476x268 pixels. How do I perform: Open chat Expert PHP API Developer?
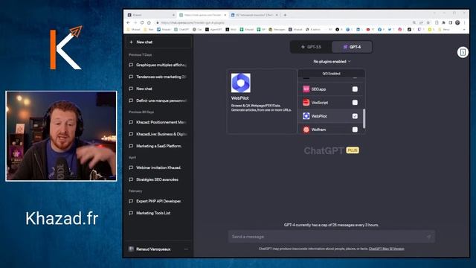tap(158, 201)
